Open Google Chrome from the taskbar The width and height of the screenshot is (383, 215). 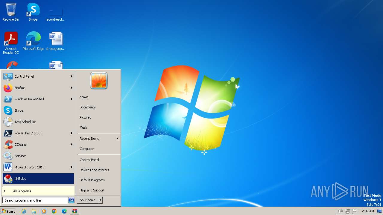pos(54,211)
